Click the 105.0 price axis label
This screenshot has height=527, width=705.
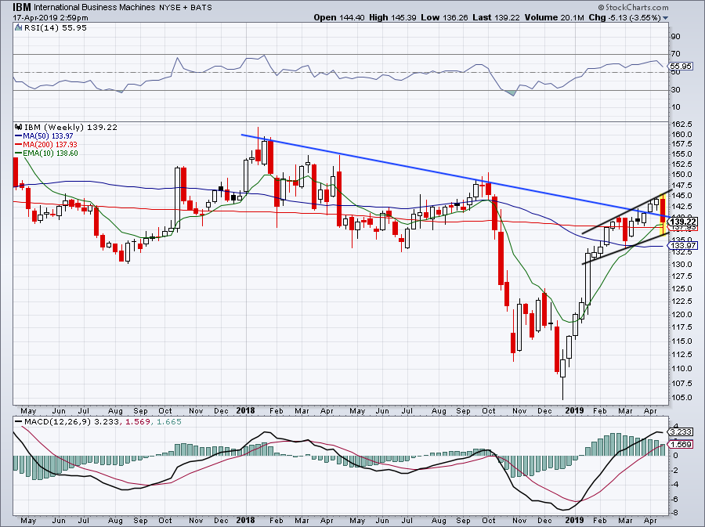(x=681, y=398)
